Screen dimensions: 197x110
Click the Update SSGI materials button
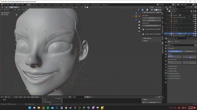click(151, 26)
